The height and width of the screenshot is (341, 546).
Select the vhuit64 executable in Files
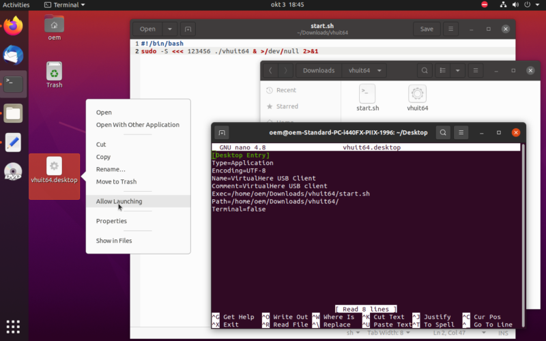click(x=418, y=98)
